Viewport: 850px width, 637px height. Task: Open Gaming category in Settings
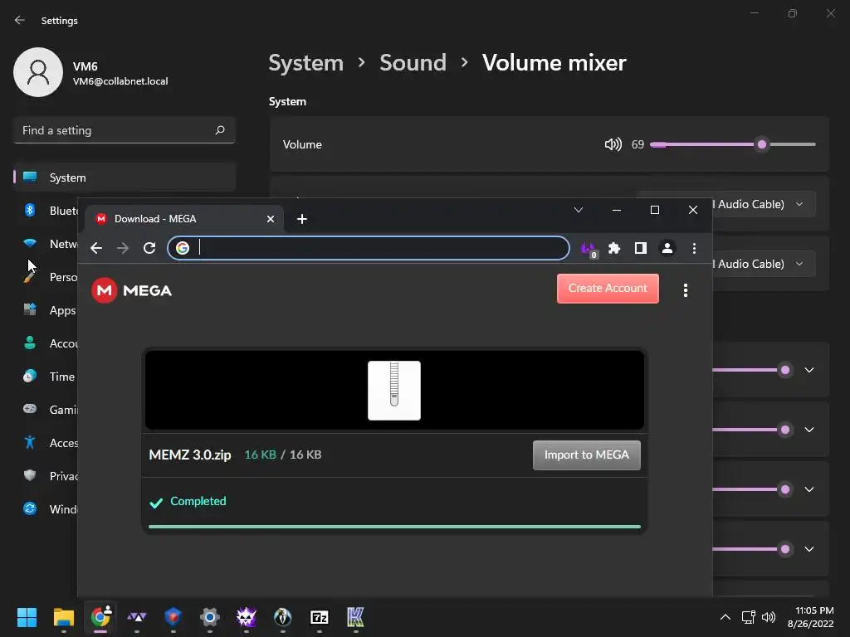(51, 410)
